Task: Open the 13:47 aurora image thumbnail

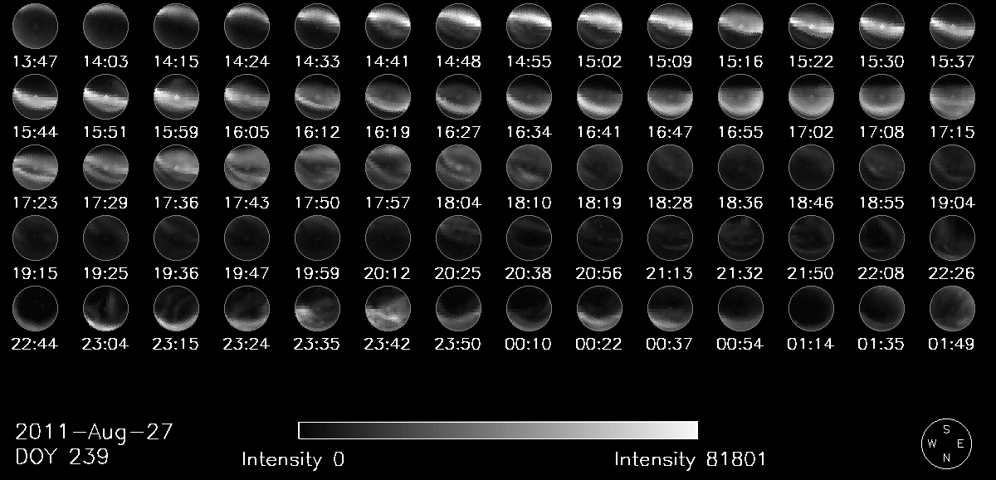Action: pos(35,26)
